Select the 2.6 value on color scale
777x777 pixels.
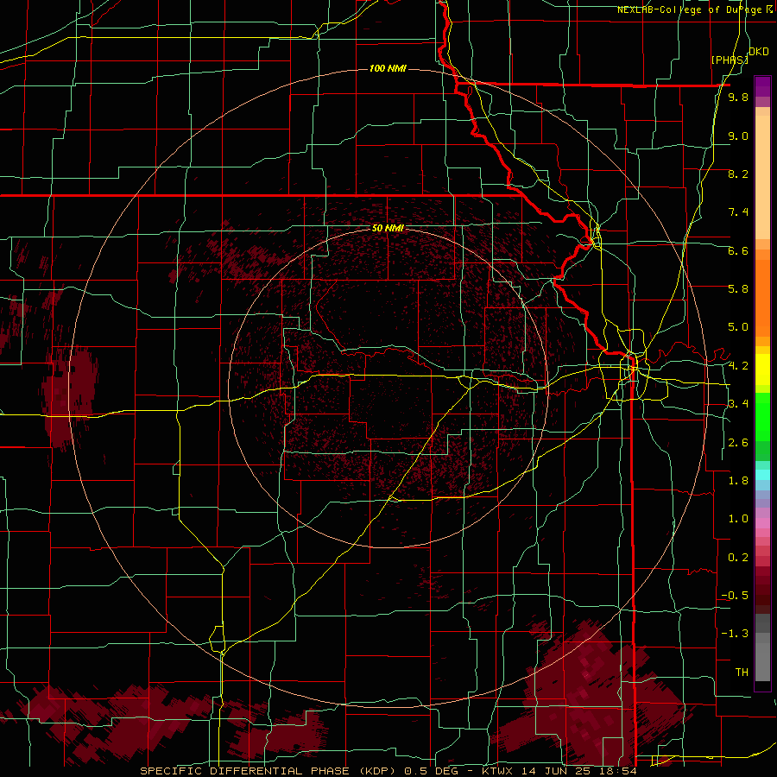(x=738, y=443)
